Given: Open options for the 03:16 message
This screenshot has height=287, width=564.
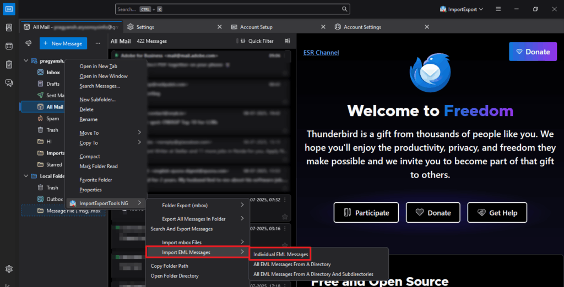Looking at the screenshot, I should coord(285,228).
